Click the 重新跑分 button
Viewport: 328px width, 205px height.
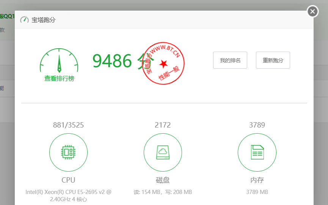coord(273,60)
